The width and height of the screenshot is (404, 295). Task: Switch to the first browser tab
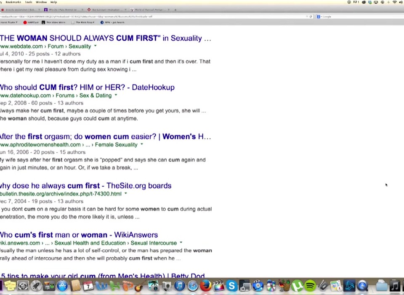pyautogui.click(x=20, y=10)
